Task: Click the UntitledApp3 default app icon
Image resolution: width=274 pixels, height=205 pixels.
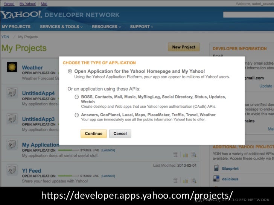Action: tap(12, 118)
